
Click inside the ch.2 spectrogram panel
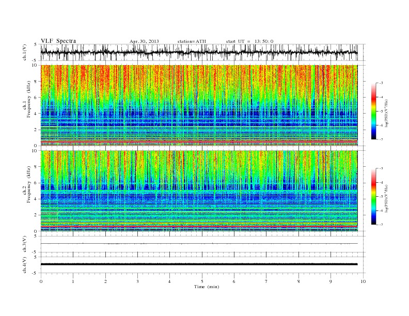tap(199, 191)
